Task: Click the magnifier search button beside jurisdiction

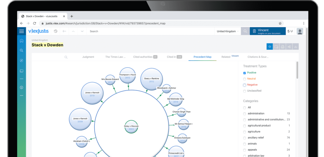Action: [245, 31]
